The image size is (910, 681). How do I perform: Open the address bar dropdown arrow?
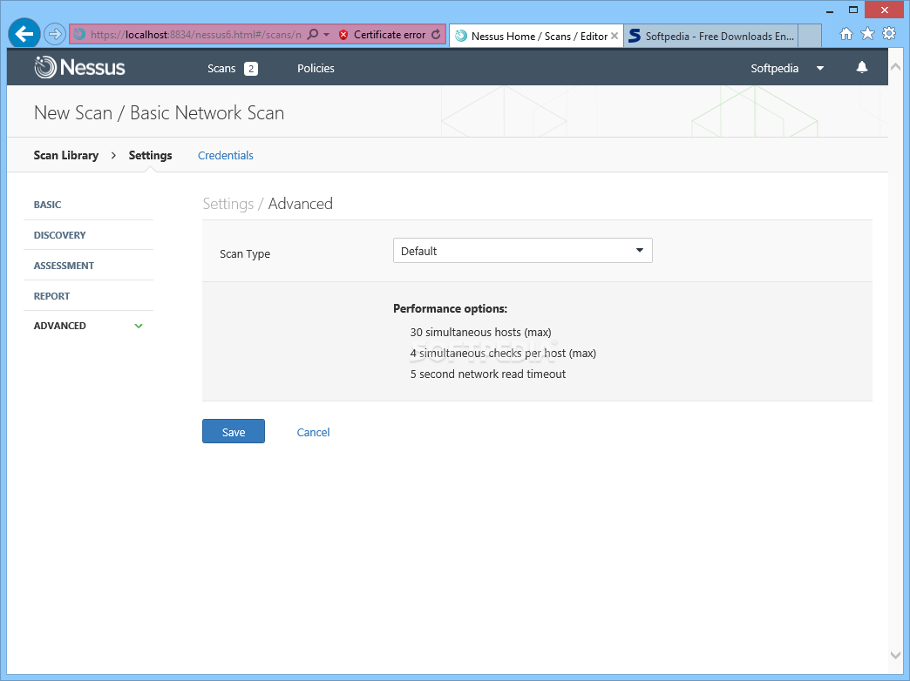click(326, 35)
